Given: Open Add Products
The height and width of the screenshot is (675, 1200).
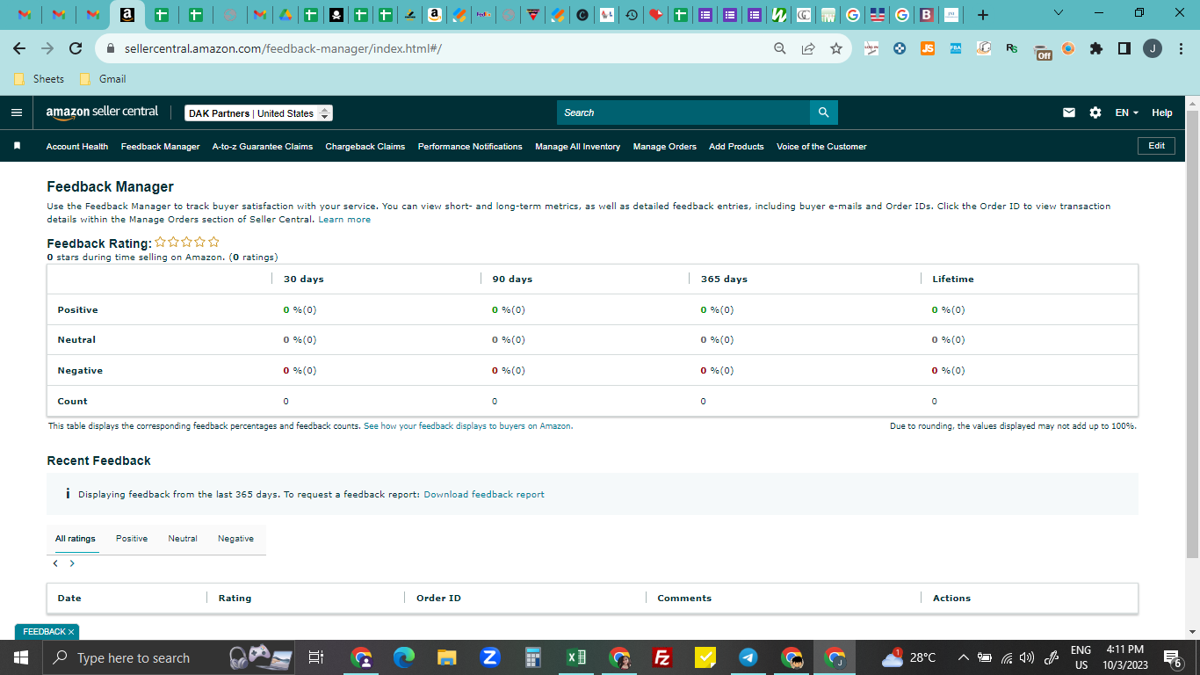Looking at the screenshot, I should coord(737,147).
